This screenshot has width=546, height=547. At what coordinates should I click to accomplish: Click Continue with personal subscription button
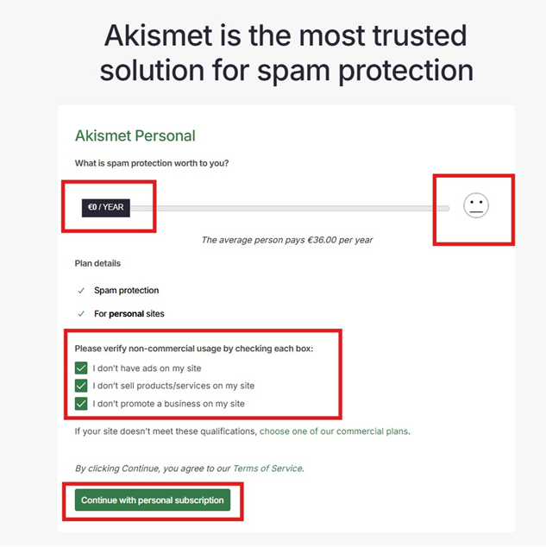coord(153,500)
